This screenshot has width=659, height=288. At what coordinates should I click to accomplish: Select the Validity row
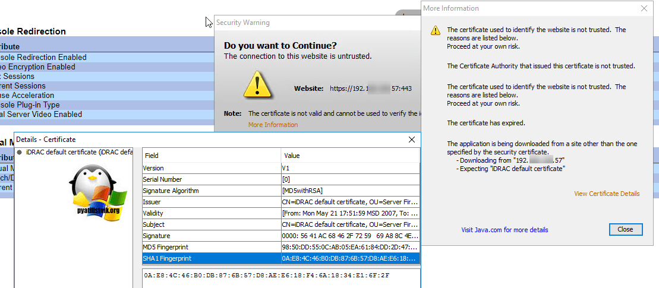[211, 213]
